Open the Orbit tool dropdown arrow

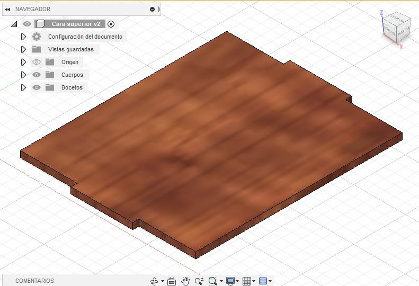pyautogui.click(x=163, y=281)
